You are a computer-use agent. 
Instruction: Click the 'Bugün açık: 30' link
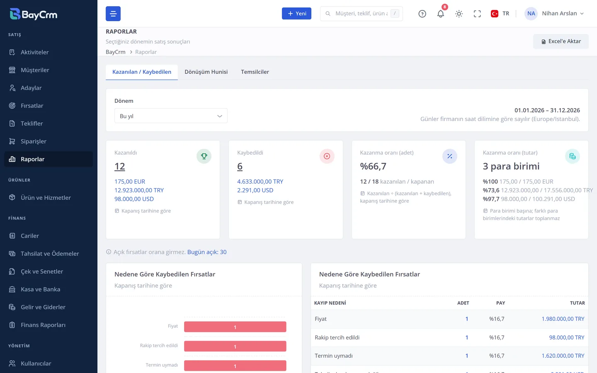click(207, 252)
